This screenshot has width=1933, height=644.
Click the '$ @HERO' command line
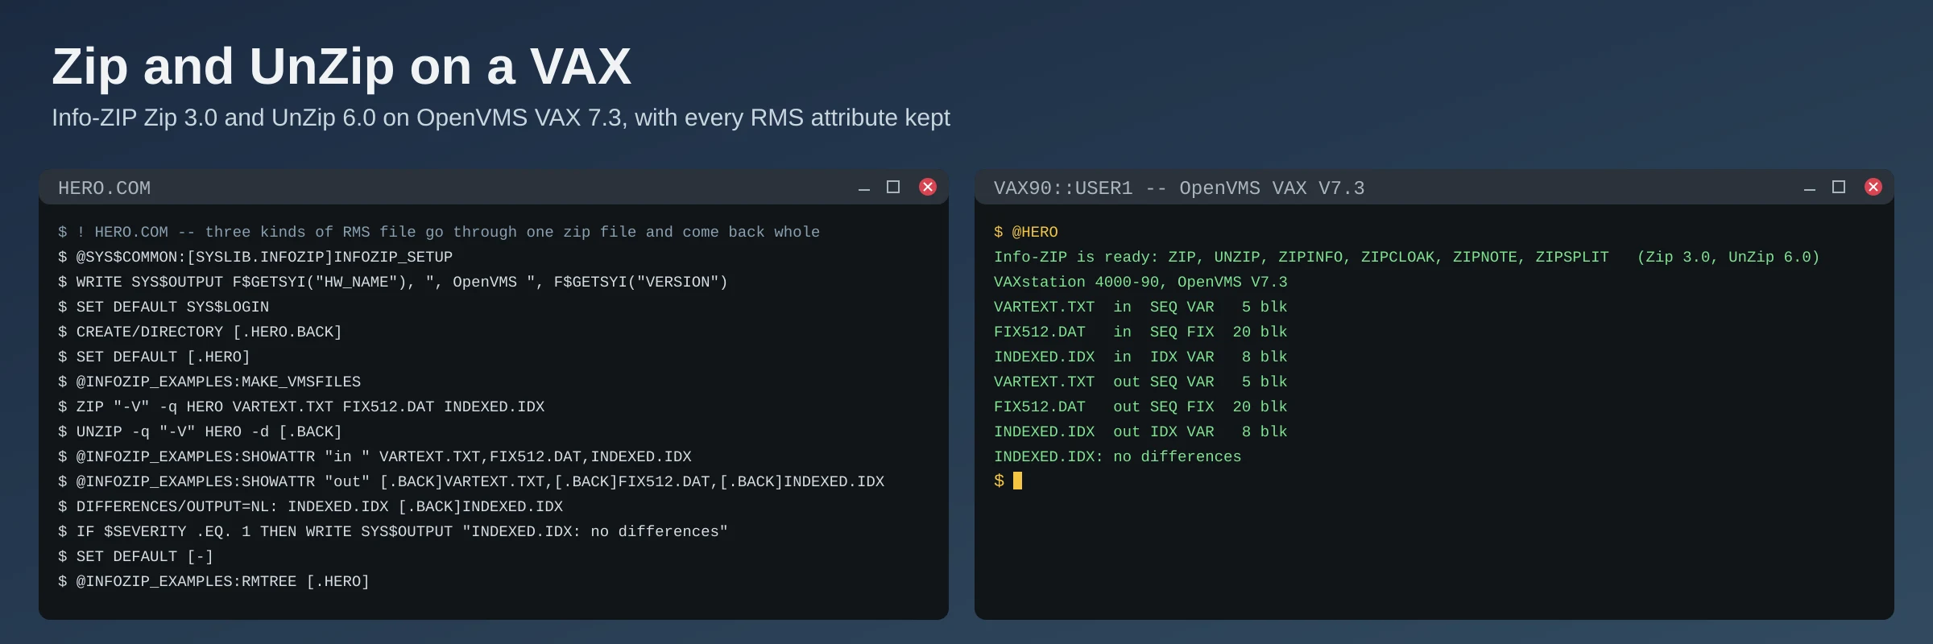point(1025,232)
